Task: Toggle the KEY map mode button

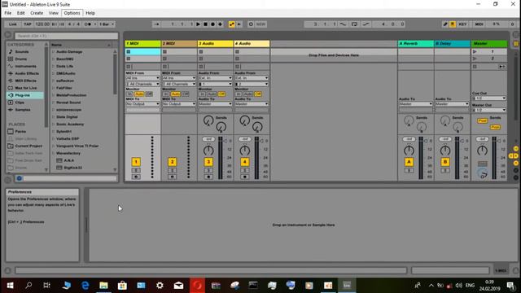Action: 462,24
